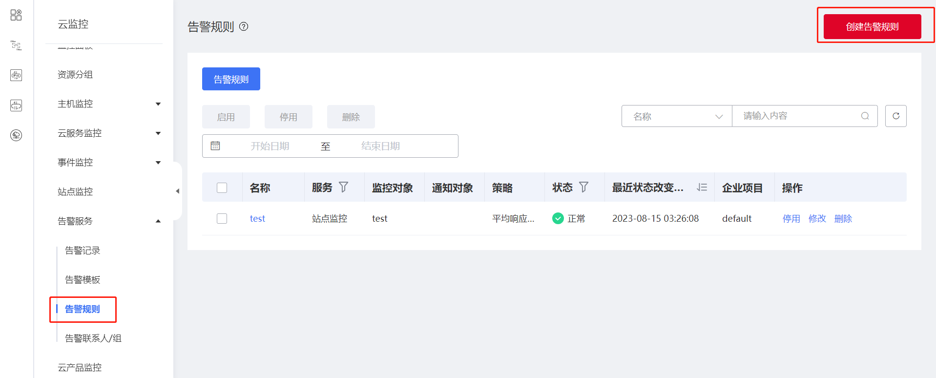
Task: Click the help icon beside 告警规则 title
Action: (244, 27)
